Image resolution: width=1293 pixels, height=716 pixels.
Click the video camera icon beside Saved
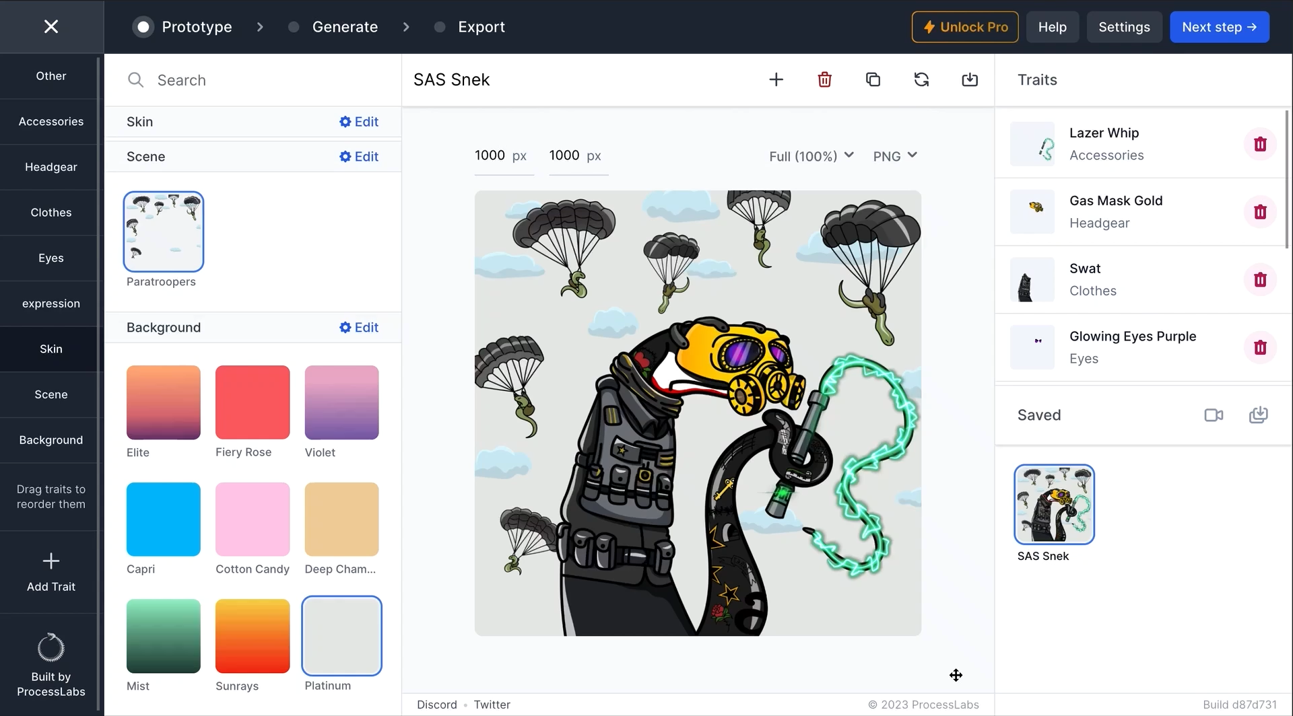(x=1214, y=415)
